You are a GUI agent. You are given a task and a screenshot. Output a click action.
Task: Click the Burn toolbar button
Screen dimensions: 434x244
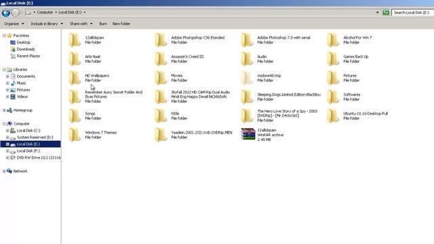[x=103, y=24]
